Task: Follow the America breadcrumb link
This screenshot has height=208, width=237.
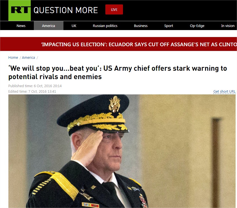Action: tap(29, 58)
